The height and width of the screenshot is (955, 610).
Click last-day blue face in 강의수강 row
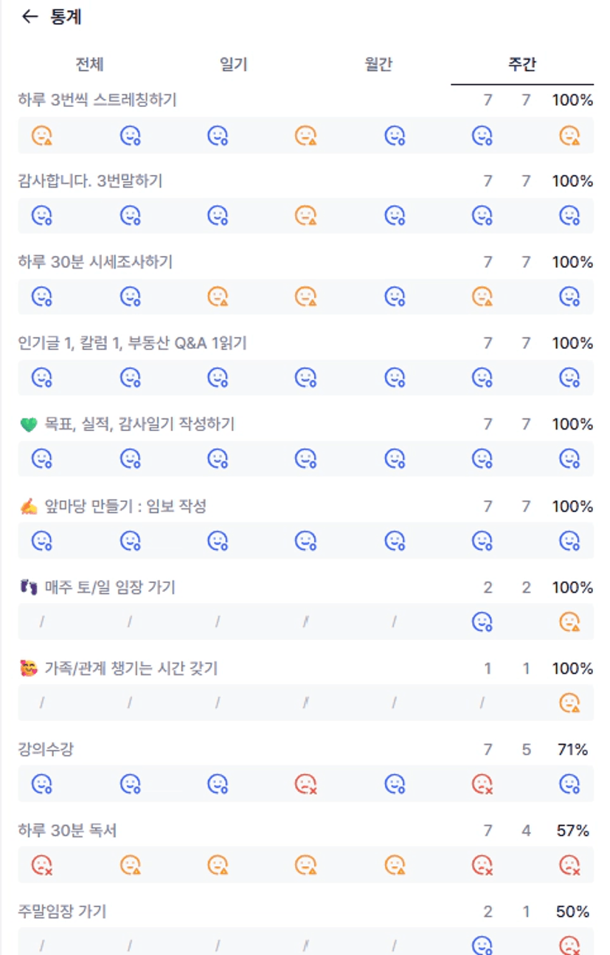pyautogui.click(x=569, y=783)
